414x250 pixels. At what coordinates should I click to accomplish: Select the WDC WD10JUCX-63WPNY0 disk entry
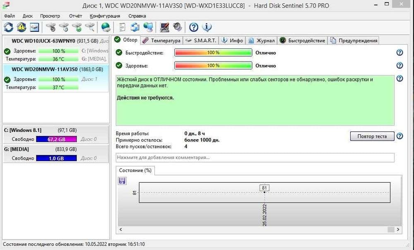click(x=56, y=50)
